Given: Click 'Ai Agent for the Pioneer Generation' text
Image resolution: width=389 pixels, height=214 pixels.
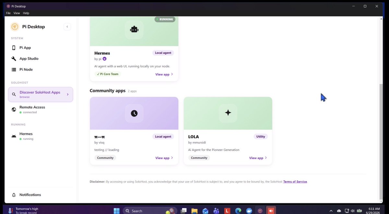Looking at the screenshot, I should click(x=214, y=150).
